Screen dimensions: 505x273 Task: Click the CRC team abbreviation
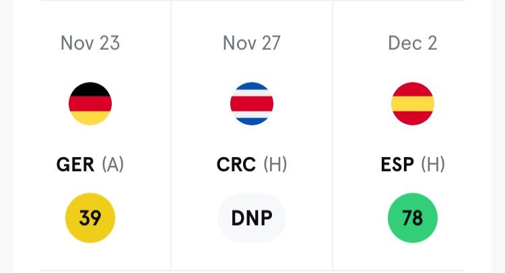pos(236,164)
